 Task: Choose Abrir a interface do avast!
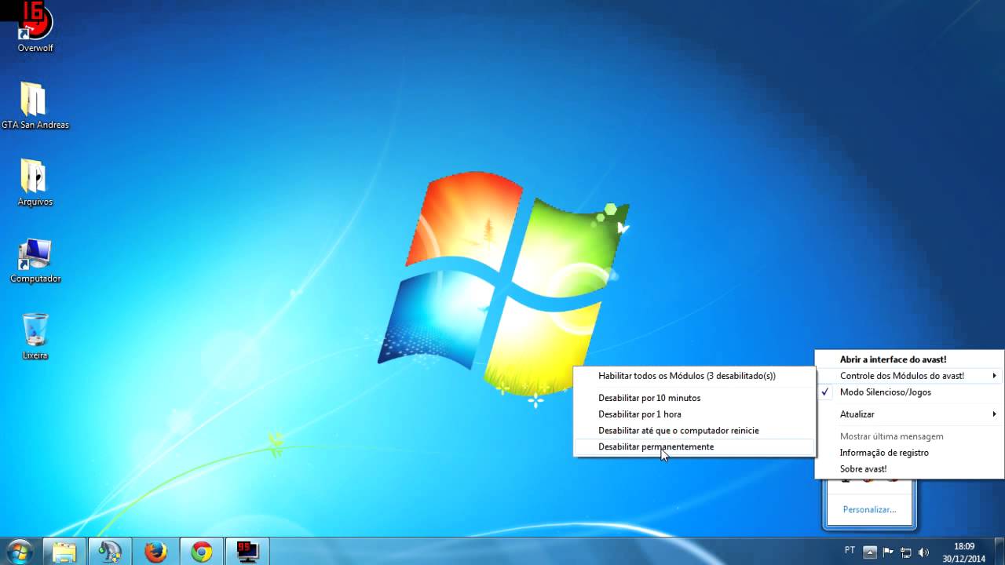coord(909,359)
